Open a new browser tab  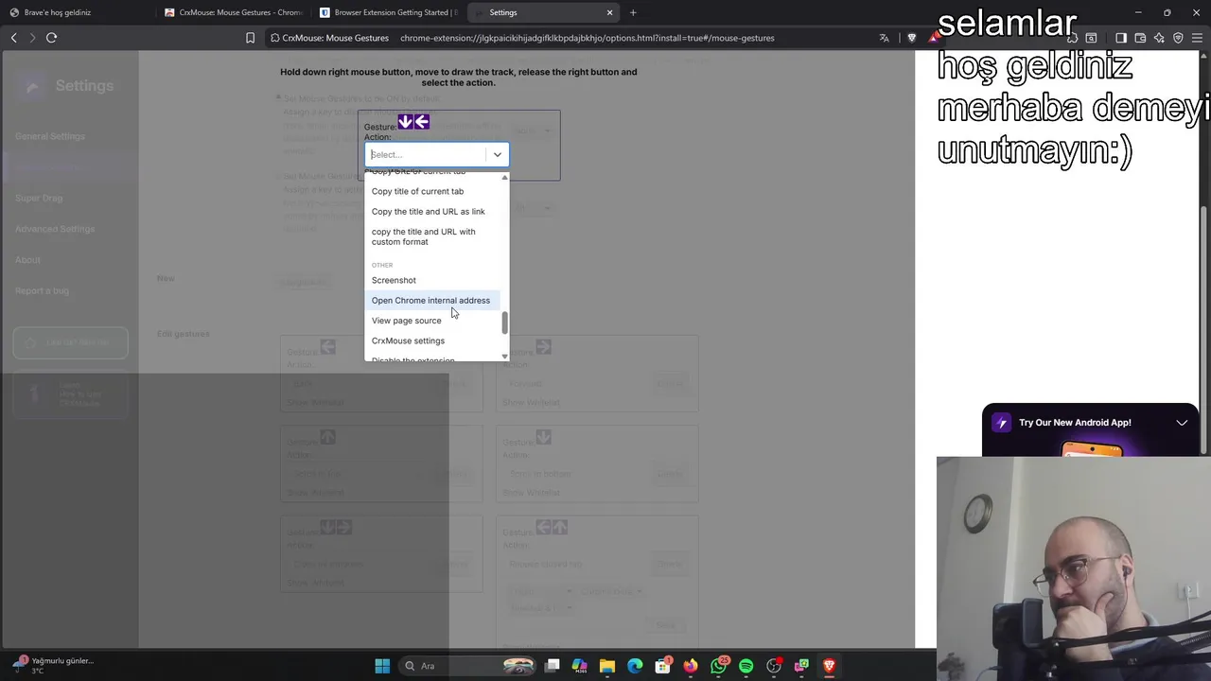pyautogui.click(x=633, y=12)
